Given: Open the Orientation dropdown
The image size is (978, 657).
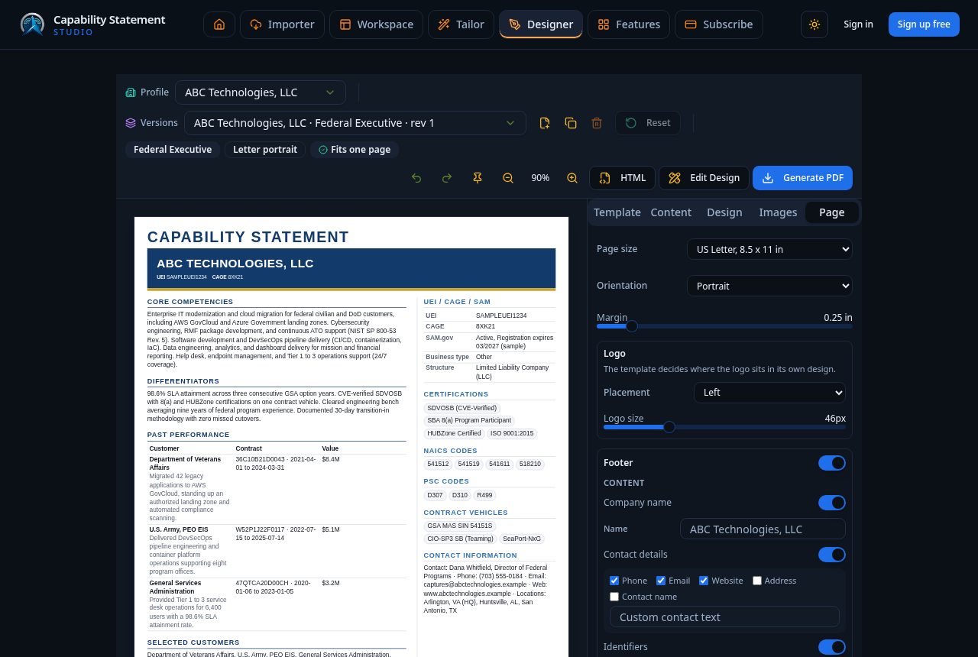Looking at the screenshot, I should (x=769, y=286).
